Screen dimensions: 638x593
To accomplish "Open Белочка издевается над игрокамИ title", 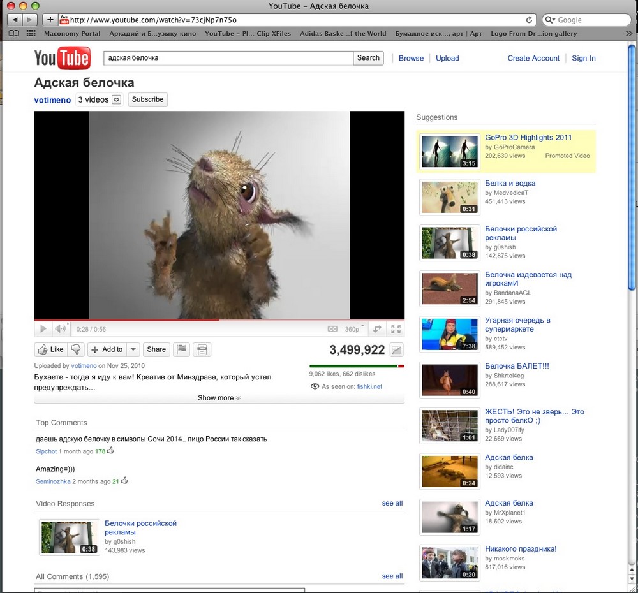I will pos(528,279).
